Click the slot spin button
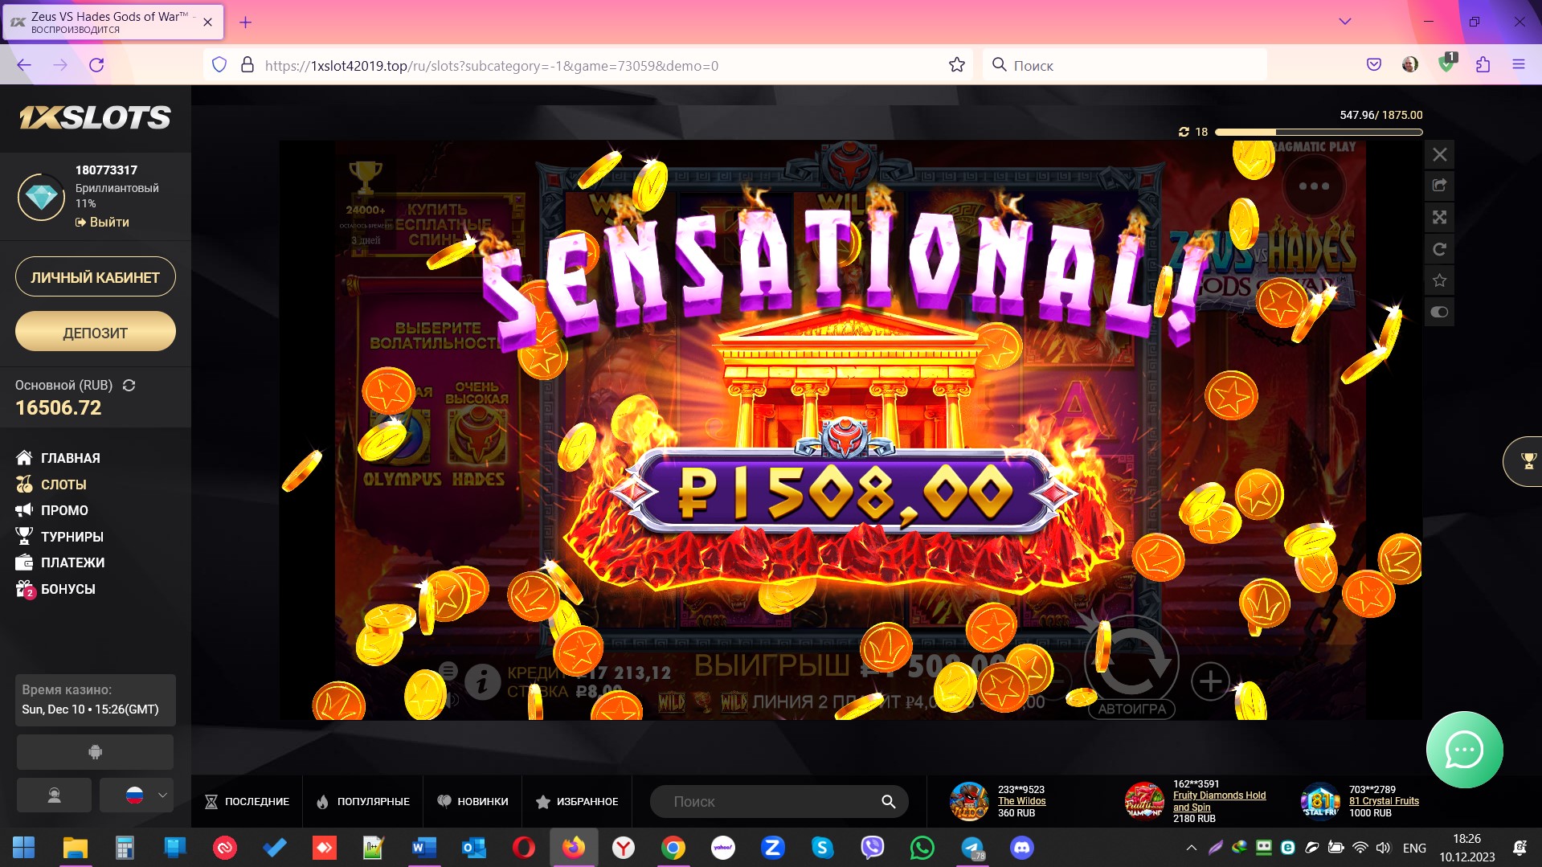Viewport: 1542px width, 867px height. point(1131,661)
